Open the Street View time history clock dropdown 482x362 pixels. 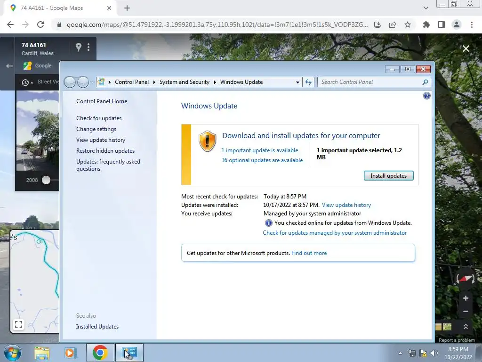click(x=27, y=82)
